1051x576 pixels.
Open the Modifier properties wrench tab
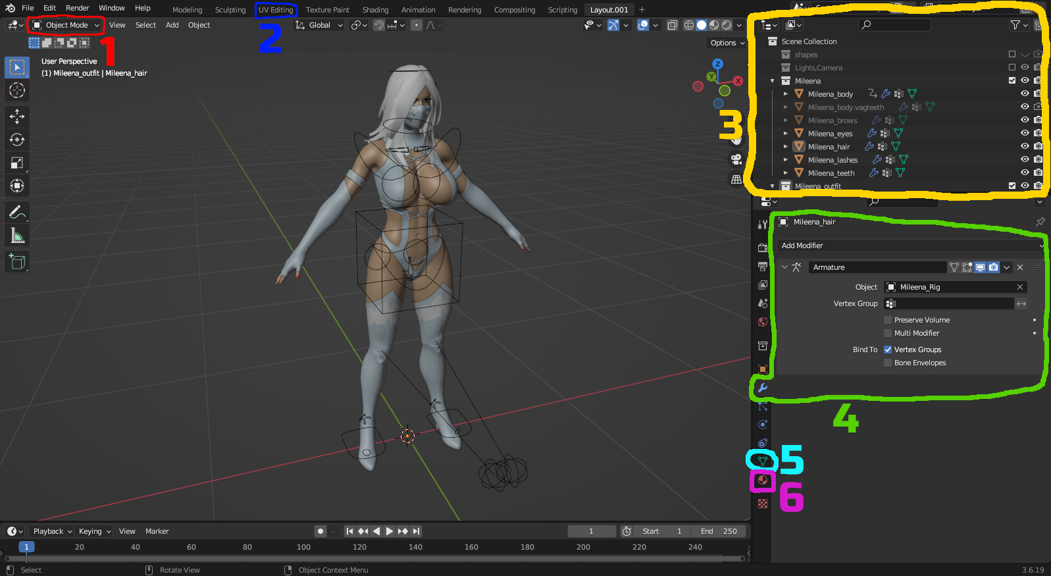point(763,388)
